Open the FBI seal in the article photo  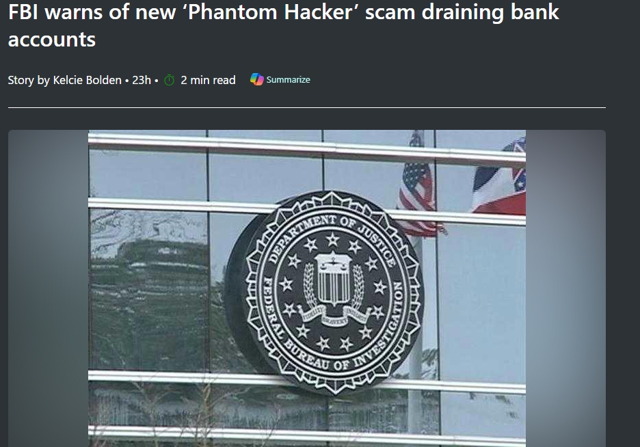pos(325,293)
